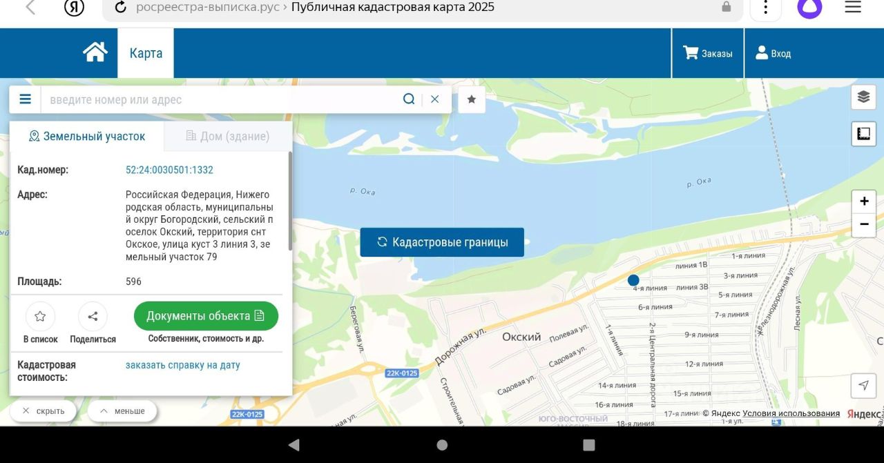This screenshot has width=884, height=463.
Task: Tap the Android recent apps square button
Action: (x=589, y=444)
